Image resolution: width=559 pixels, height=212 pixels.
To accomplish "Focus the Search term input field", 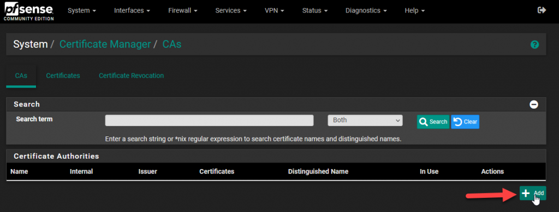I will point(209,120).
